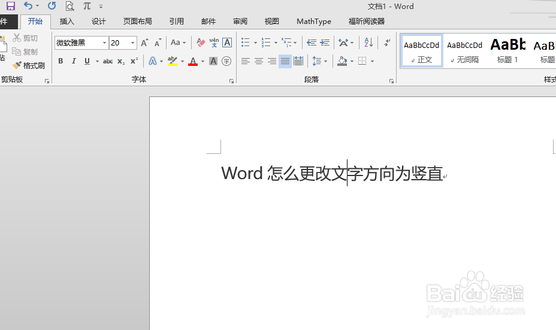Increase the font size
This screenshot has width=556, height=330.
pos(144,43)
